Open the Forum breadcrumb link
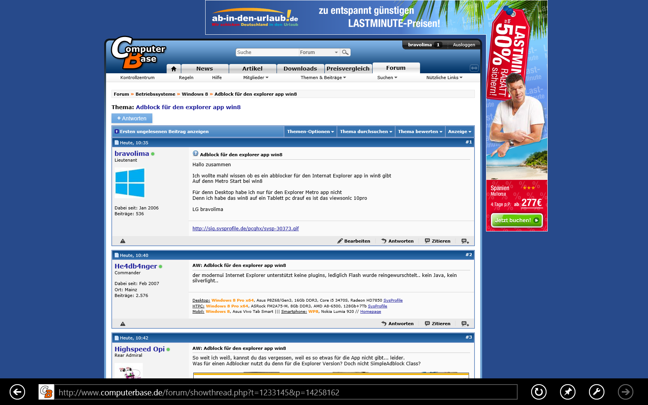This screenshot has height=405, width=648. click(x=121, y=94)
